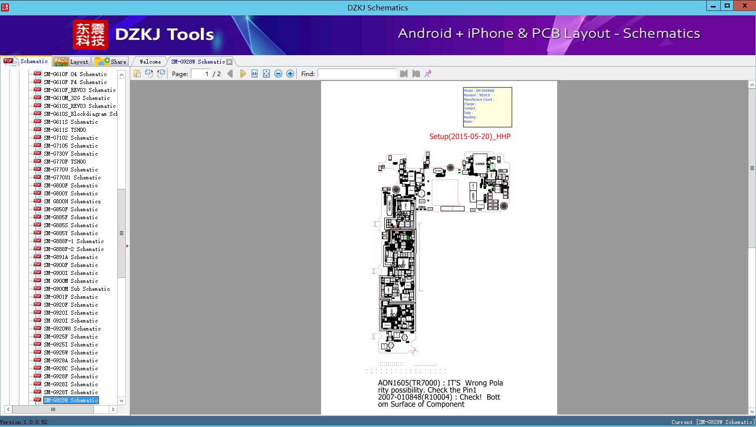
Task: Click tree horizontal scroll right arrow
Action: coord(113,409)
